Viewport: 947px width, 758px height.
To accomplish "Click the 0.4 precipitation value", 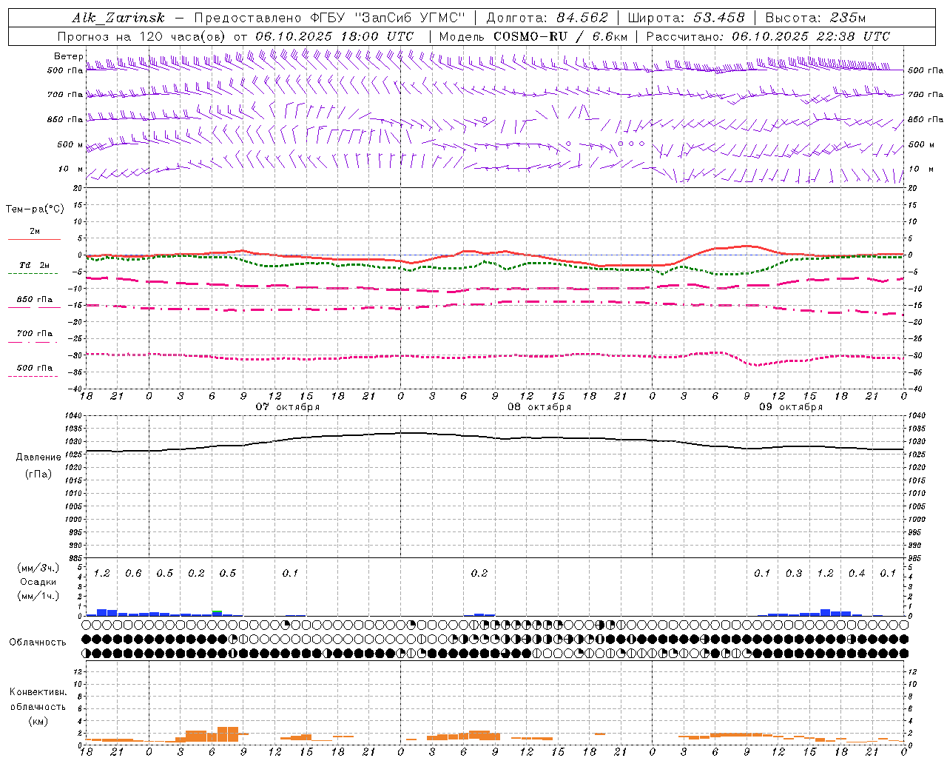I will click(x=857, y=574).
